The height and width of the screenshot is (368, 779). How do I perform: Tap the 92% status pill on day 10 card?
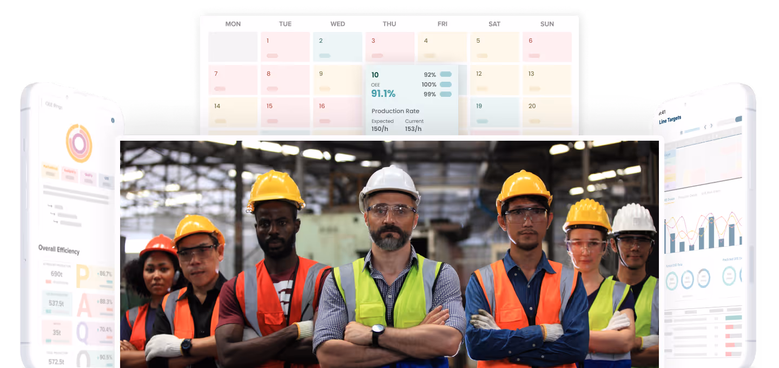click(445, 74)
